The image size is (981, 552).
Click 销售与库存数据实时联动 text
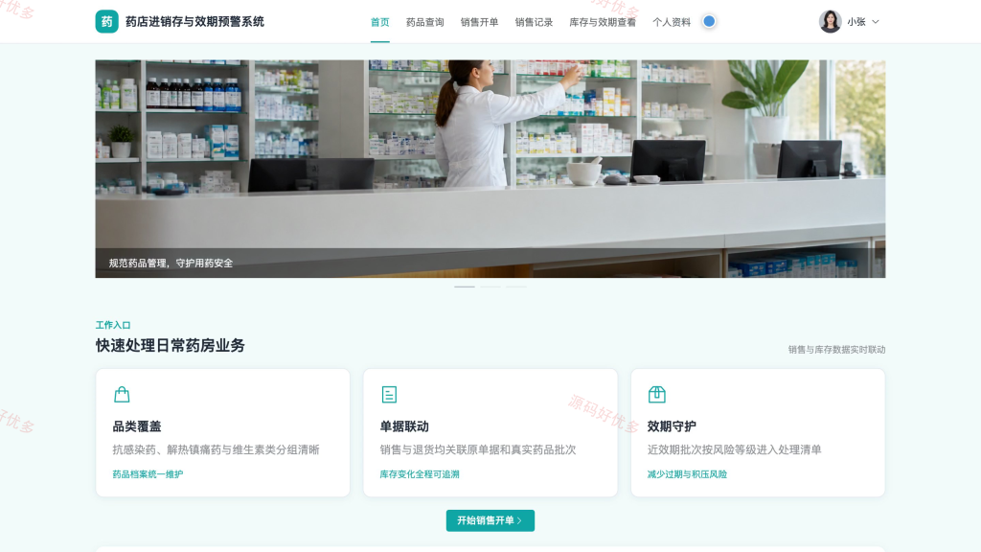836,349
